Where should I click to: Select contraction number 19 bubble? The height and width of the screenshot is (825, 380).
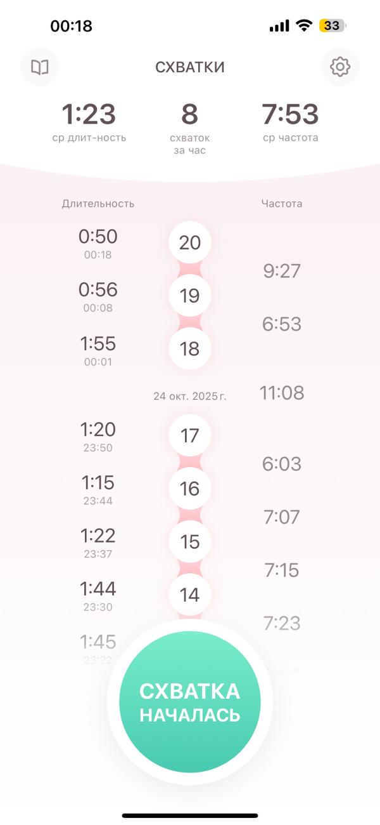(190, 296)
